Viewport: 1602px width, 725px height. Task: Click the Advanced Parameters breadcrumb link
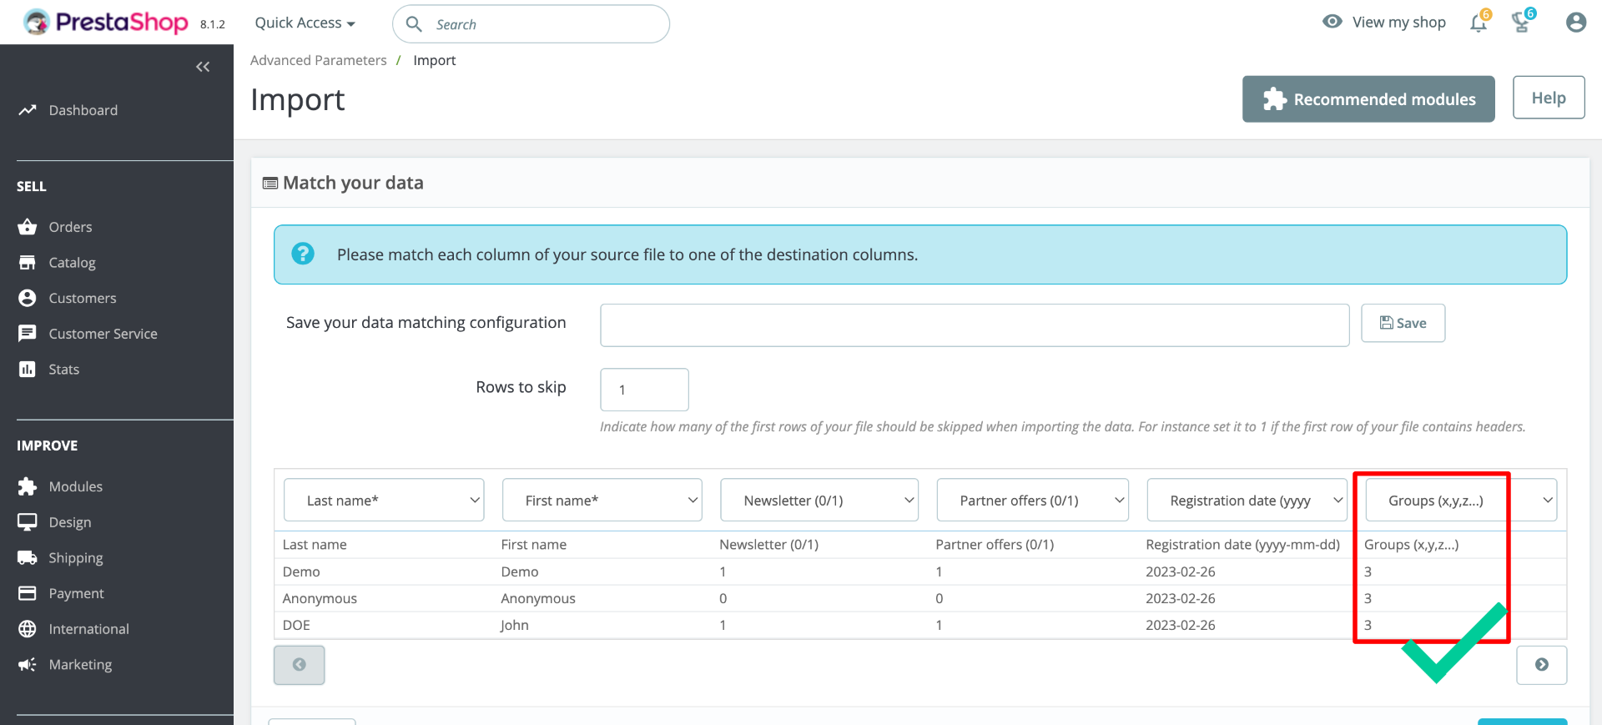pyautogui.click(x=318, y=60)
